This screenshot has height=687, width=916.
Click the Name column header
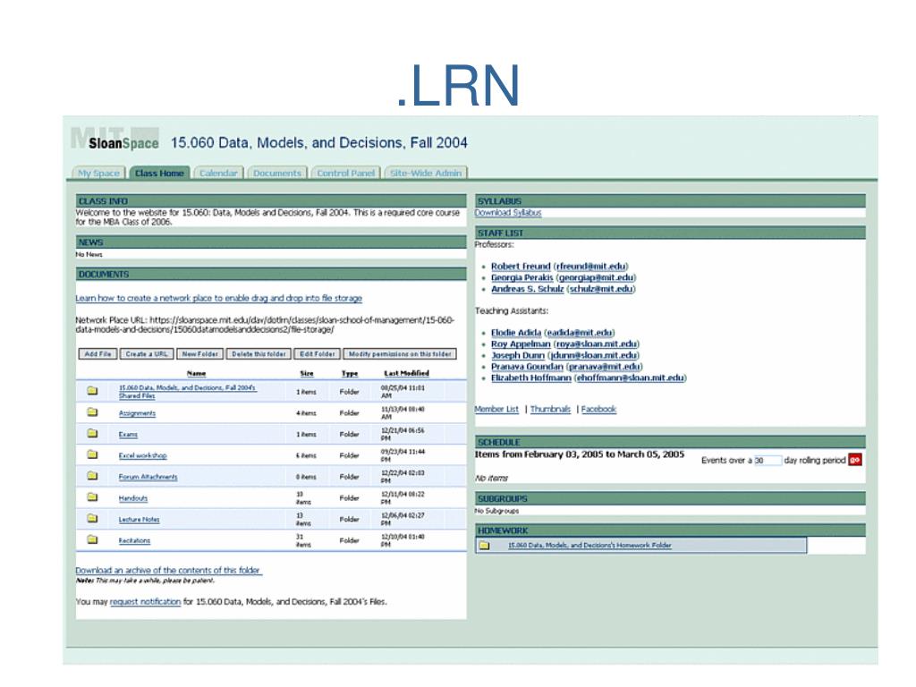pyautogui.click(x=196, y=373)
